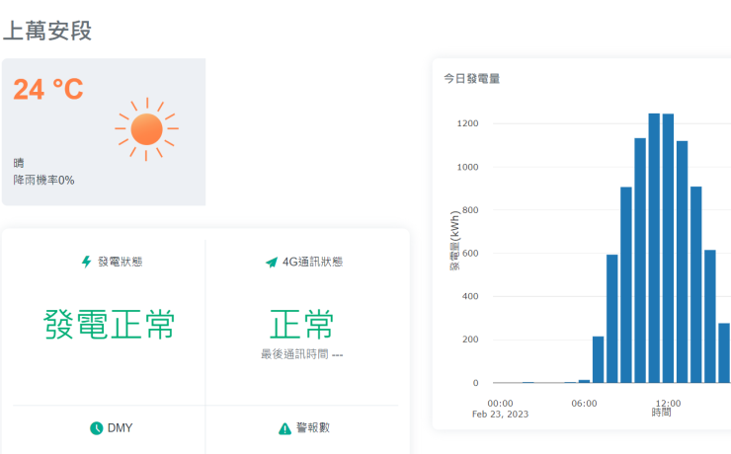Click the 今日發電量 chart title

(472, 79)
